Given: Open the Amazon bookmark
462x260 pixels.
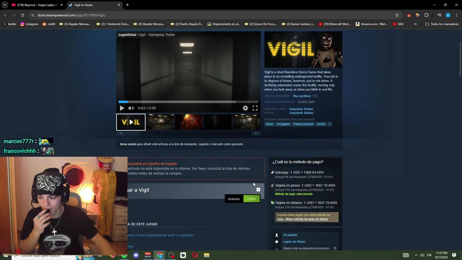Looking at the screenshot, I should coord(371,24).
